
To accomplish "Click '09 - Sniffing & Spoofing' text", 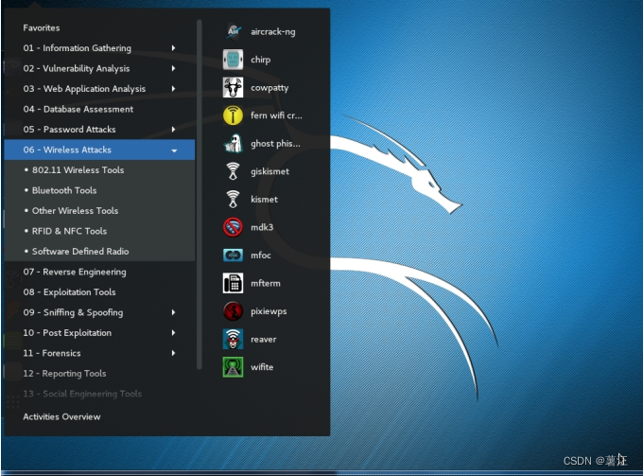I will point(73,312).
